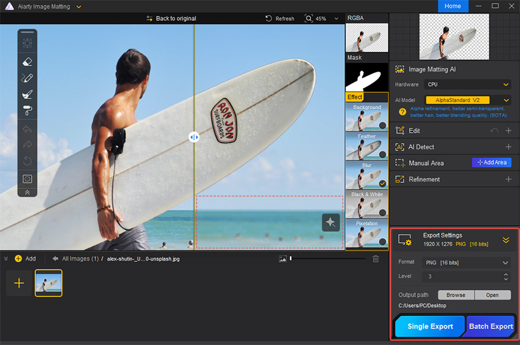Open the Effect tab
Viewport: 520px width, 345px height.
pyautogui.click(x=355, y=97)
